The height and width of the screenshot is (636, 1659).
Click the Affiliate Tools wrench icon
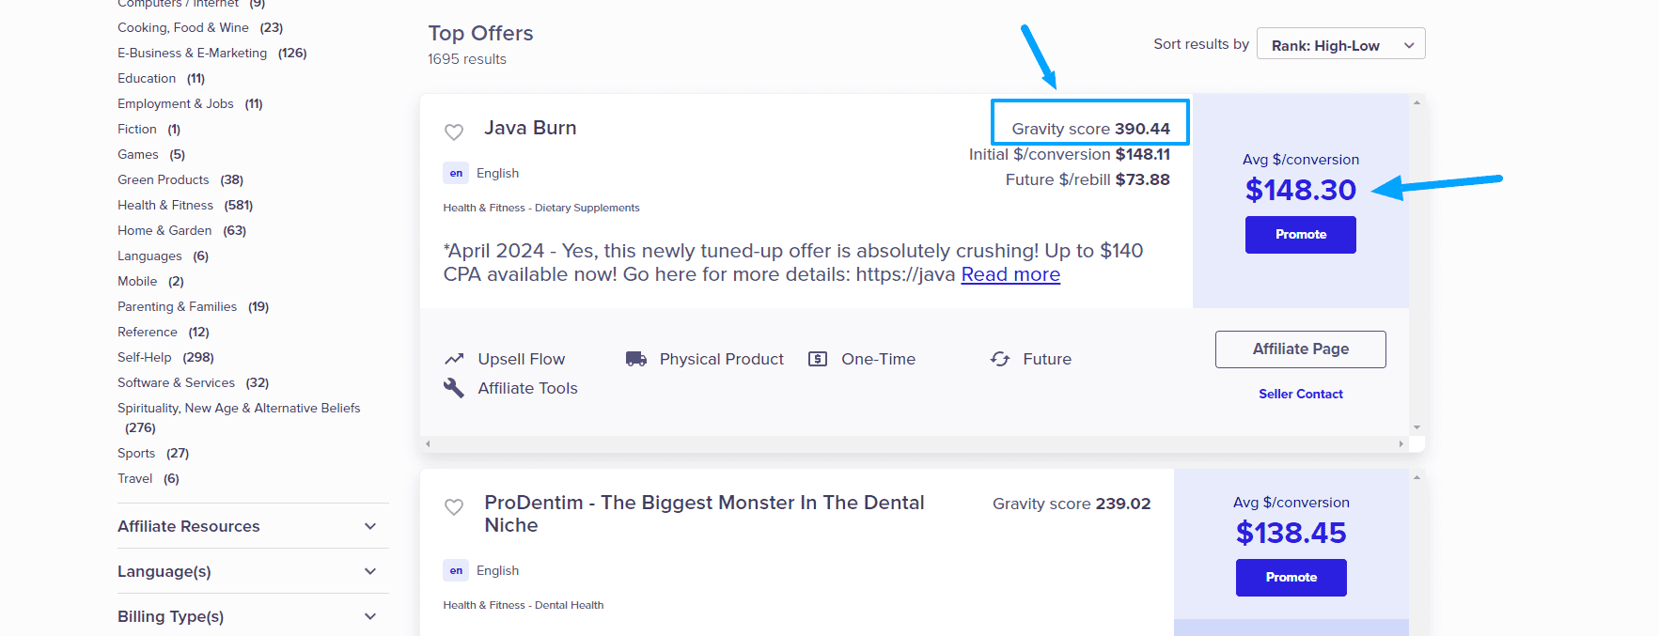tap(454, 388)
